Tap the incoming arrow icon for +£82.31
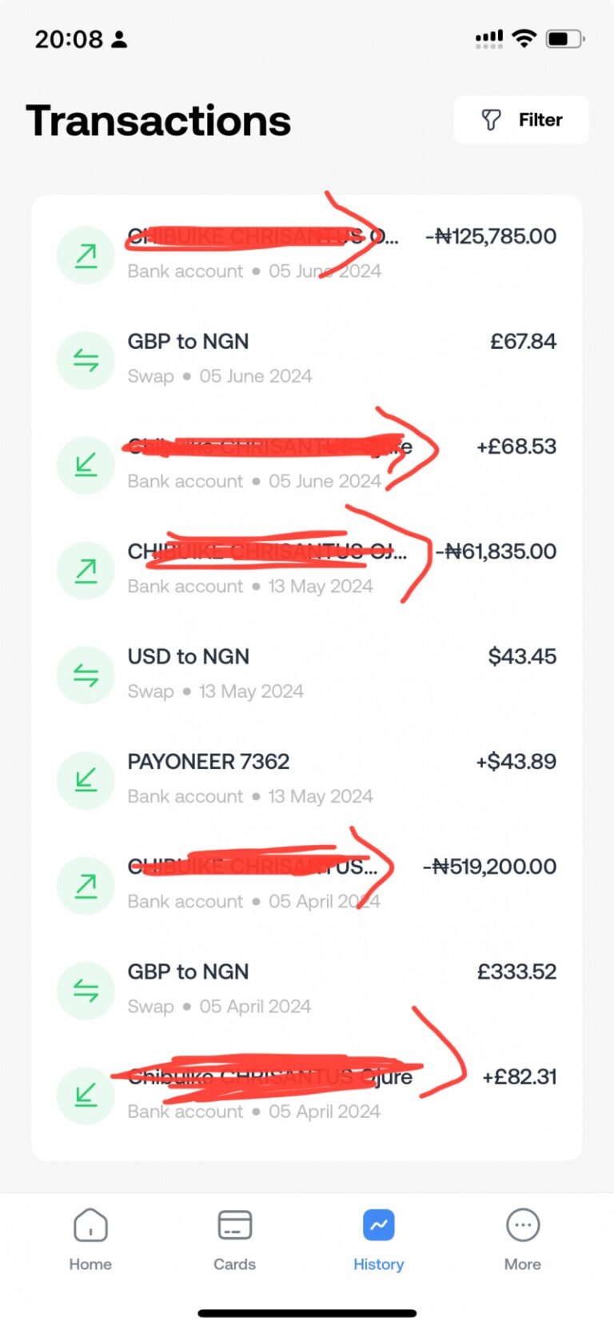This screenshot has width=614, height=1330. click(86, 1095)
